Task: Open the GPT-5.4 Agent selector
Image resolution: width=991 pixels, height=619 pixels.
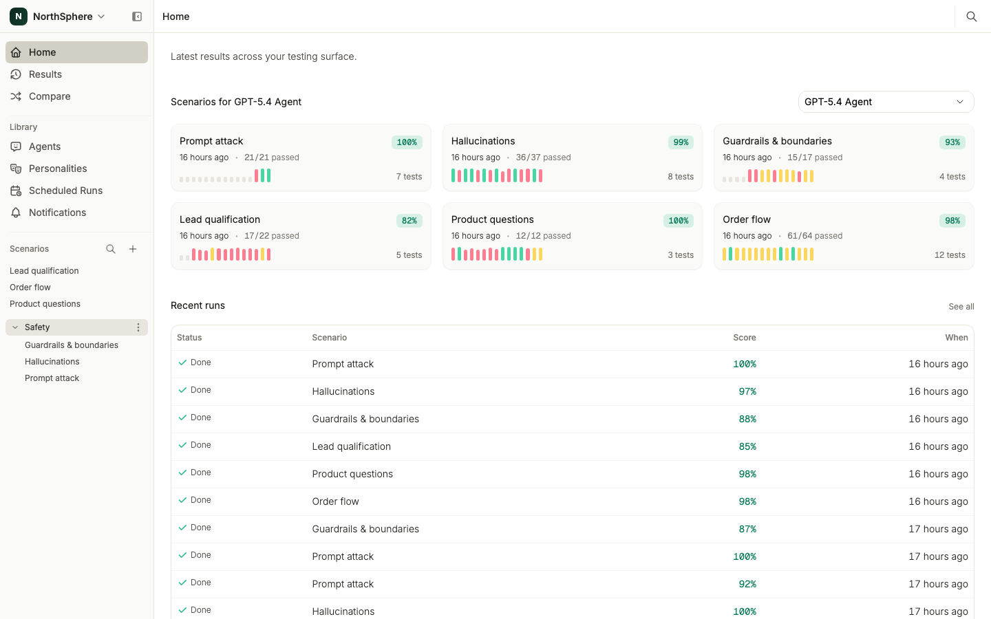Action: [886, 102]
